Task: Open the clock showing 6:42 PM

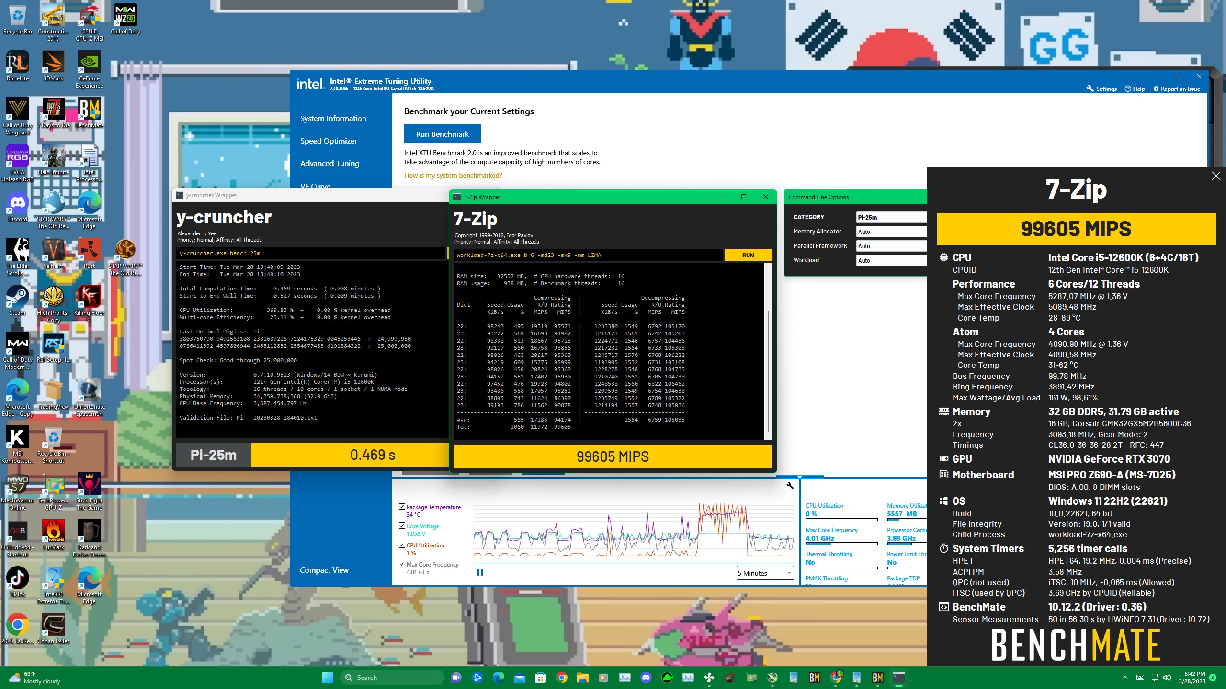Action: click(1192, 678)
